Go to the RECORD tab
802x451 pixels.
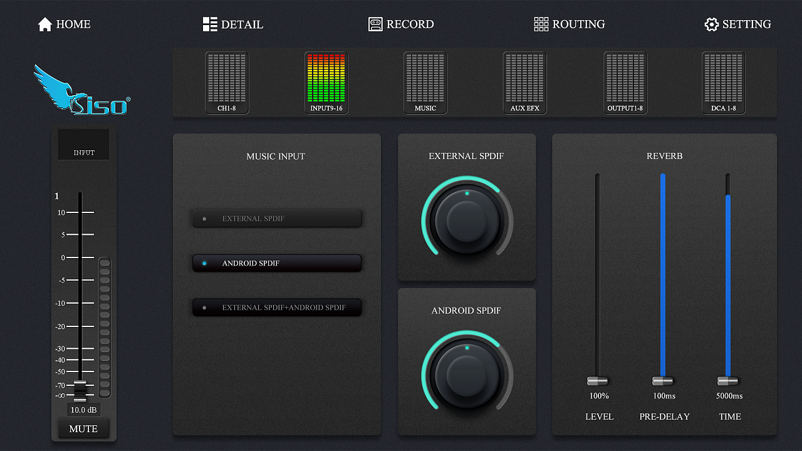coord(401,24)
